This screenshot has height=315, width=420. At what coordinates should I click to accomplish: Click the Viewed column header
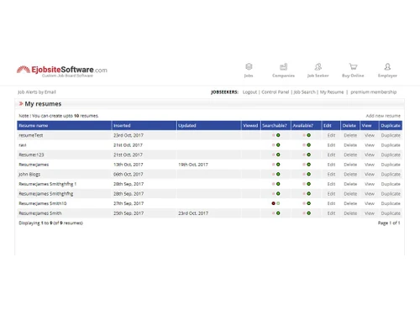[x=250, y=125]
